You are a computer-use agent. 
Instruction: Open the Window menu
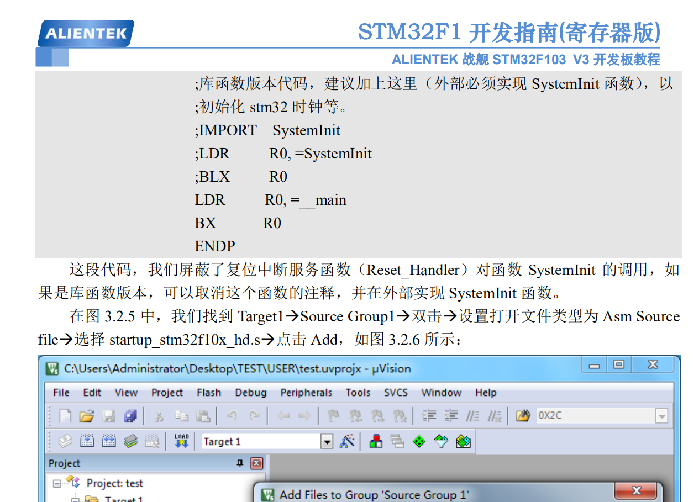441,393
